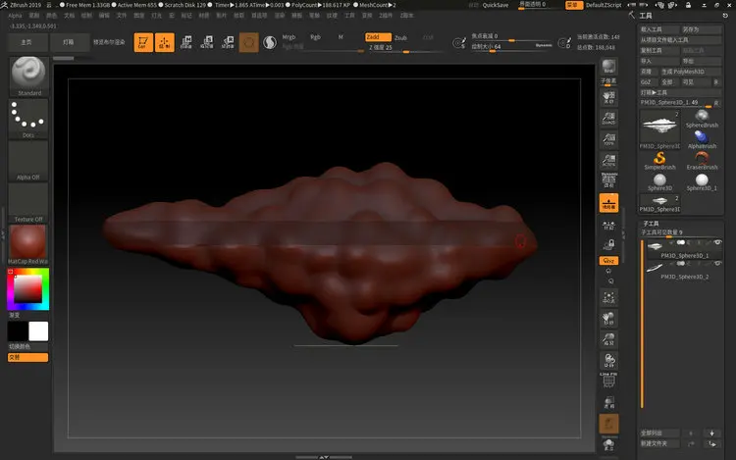Viewport: 736px width, 460px height.
Task: Click the Mrgb mode item
Action: (289, 36)
